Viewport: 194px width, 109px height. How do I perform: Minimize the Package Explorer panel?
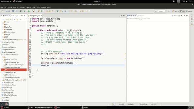pyautogui.click(x=22, y=16)
